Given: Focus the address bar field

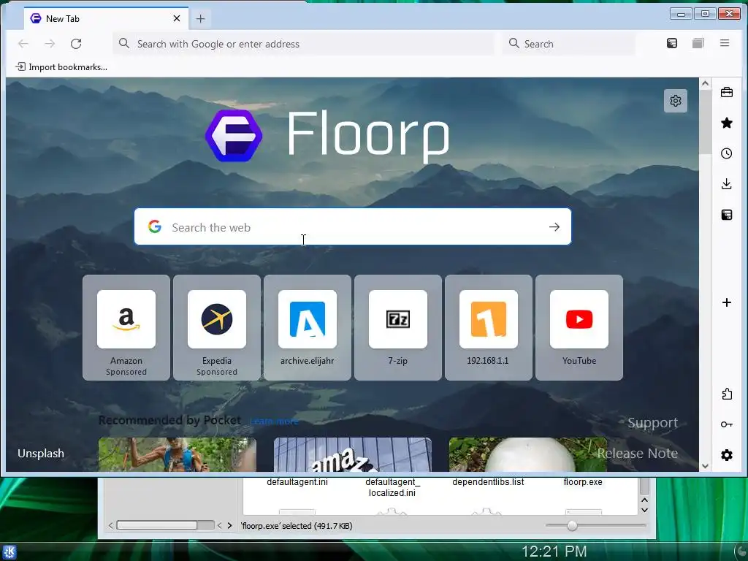Looking at the screenshot, I should coord(303,44).
